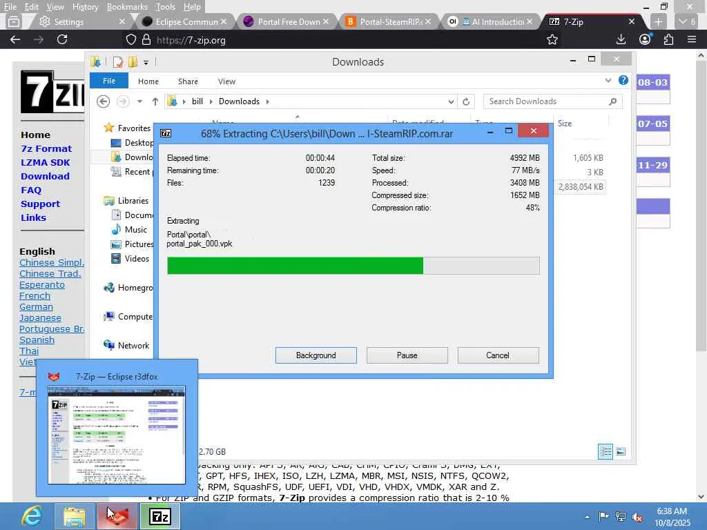Click the Size column header
The width and height of the screenshot is (707, 530).
565,124
